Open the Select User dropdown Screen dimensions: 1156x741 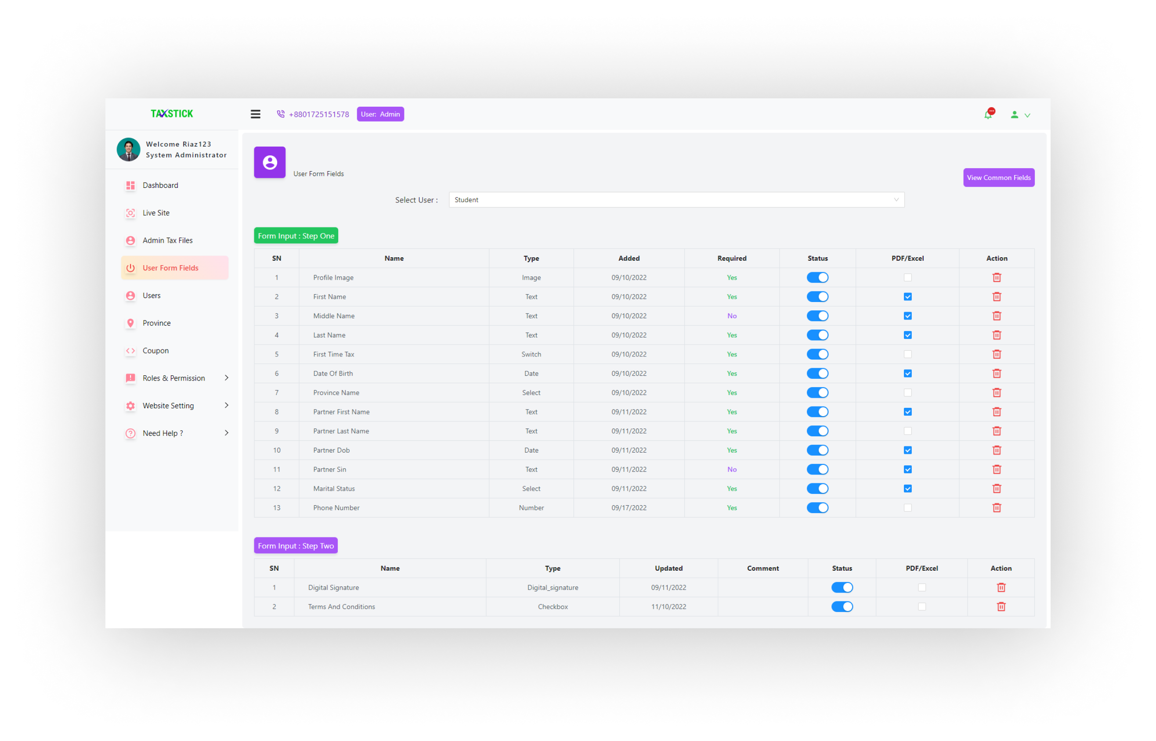click(676, 200)
